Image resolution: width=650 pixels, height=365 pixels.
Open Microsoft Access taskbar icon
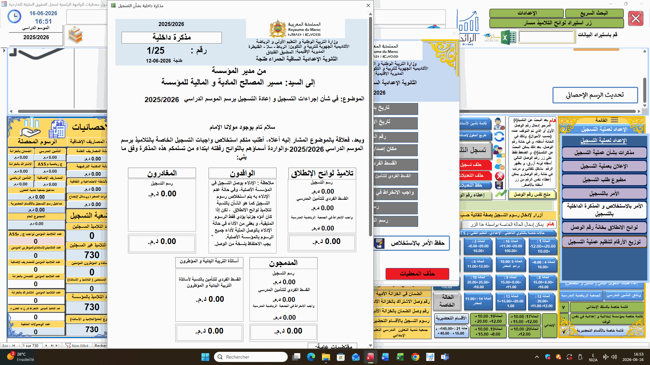pos(370,357)
